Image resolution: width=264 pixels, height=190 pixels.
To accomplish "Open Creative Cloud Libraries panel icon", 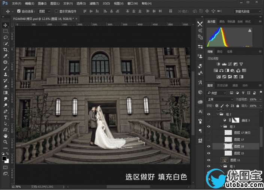I will point(200,102).
